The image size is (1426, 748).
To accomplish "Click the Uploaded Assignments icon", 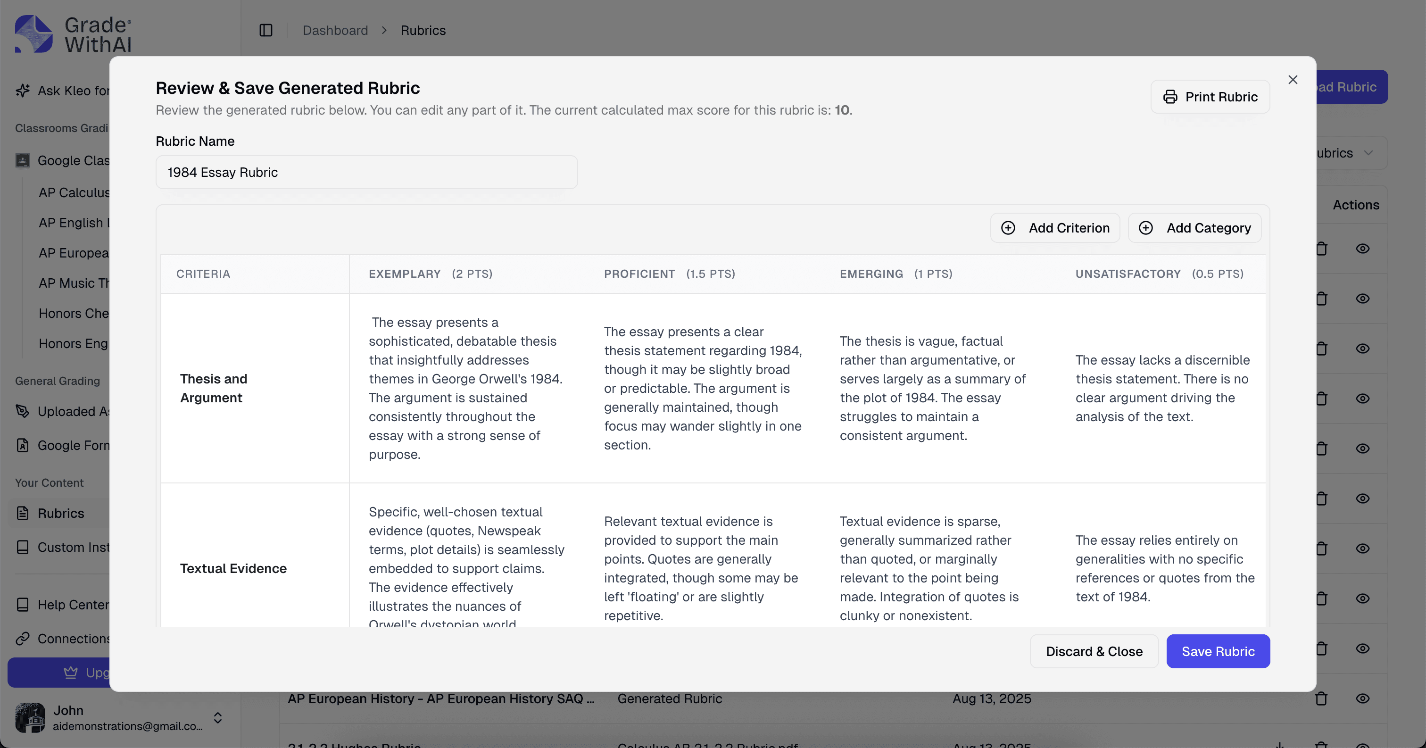I will pos(22,411).
